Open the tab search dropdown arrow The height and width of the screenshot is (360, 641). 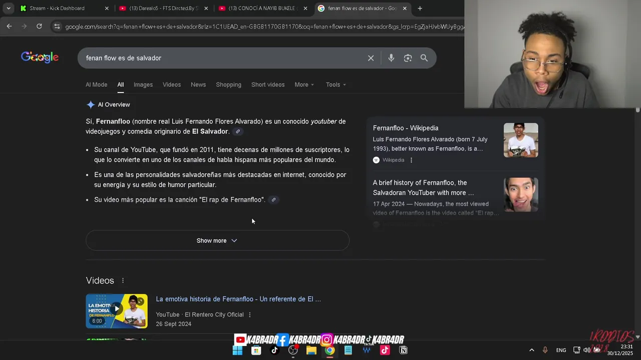pos(9,8)
